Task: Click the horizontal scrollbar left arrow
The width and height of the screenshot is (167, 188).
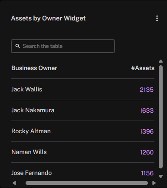Action: click(x=14, y=183)
